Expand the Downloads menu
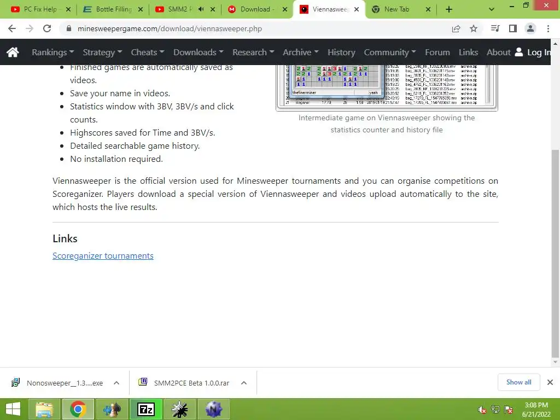Viewport: 560px width, 420px height. (x=199, y=52)
